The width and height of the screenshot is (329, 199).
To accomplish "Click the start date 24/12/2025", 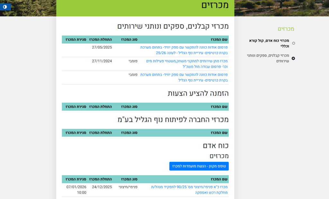I will pyautogui.click(x=102, y=187).
